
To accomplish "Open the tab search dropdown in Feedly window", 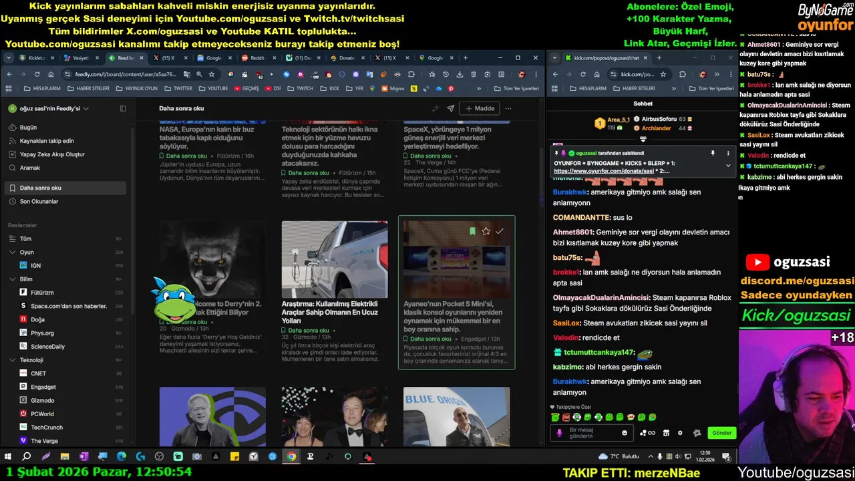I will [9, 58].
